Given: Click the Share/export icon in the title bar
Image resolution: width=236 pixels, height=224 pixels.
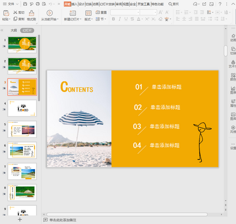Looking at the screenshot, I should (204, 4).
